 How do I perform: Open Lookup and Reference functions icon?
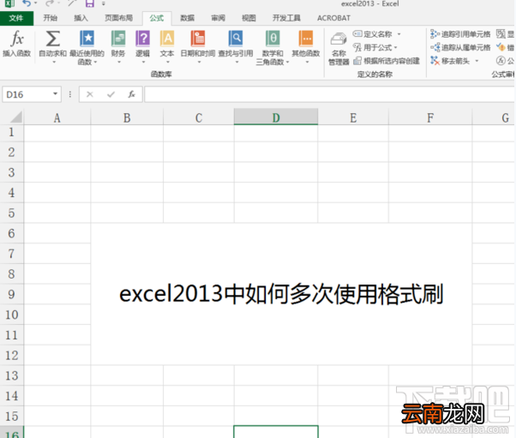tap(236, 39)
